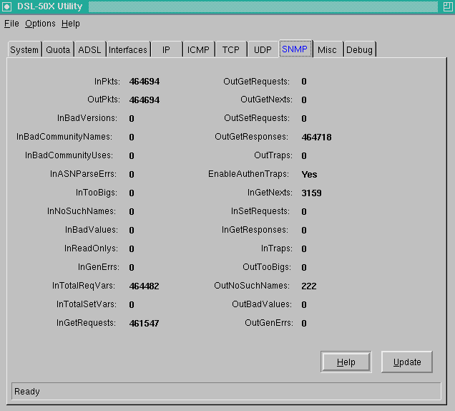The width and height of the screenshot is (455, 411).
Task: Select the SNMP tab
Action: pos(295,49)
